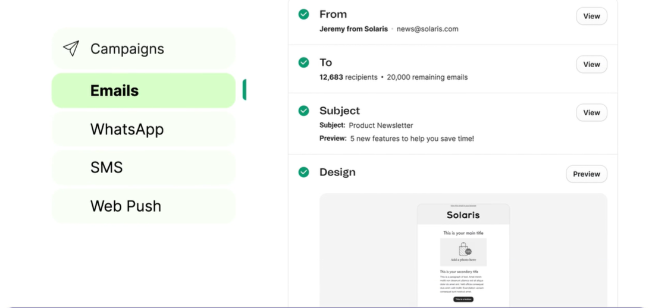
Task: Click the green checkmark beside Subject
Action: pyautogui.click(x=304, y=111)
